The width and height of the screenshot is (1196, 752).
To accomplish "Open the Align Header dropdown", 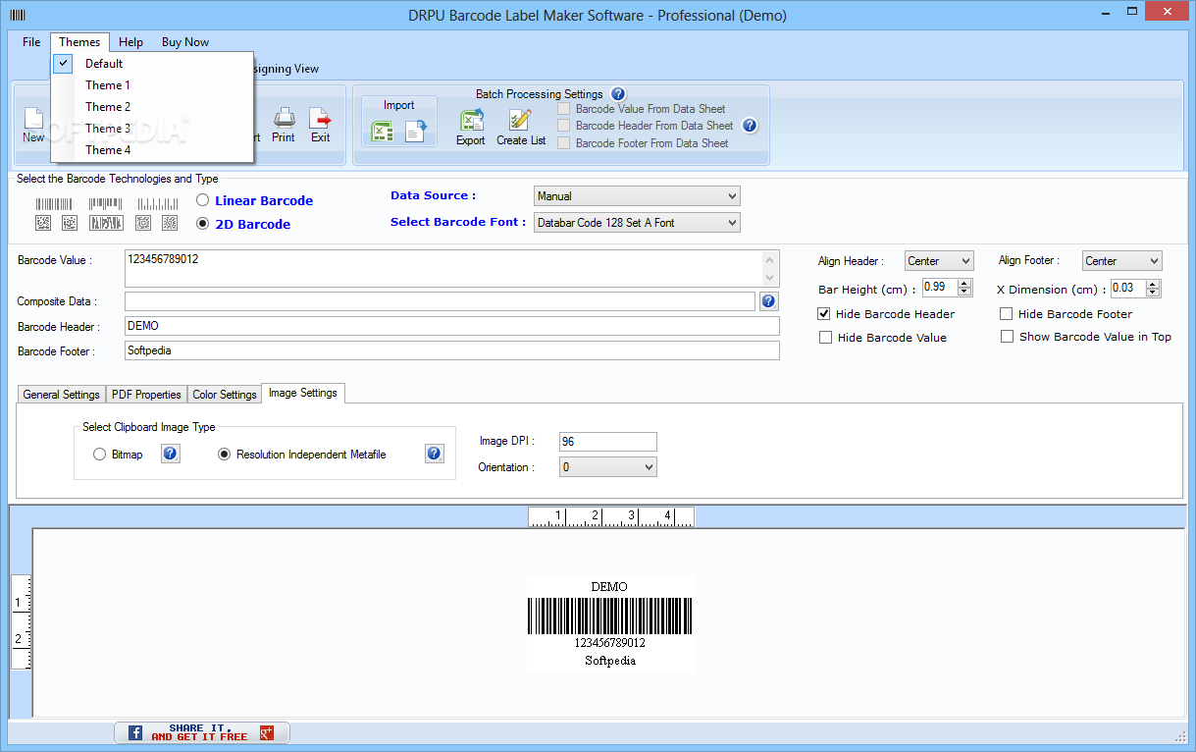I will tap(939, 261).
